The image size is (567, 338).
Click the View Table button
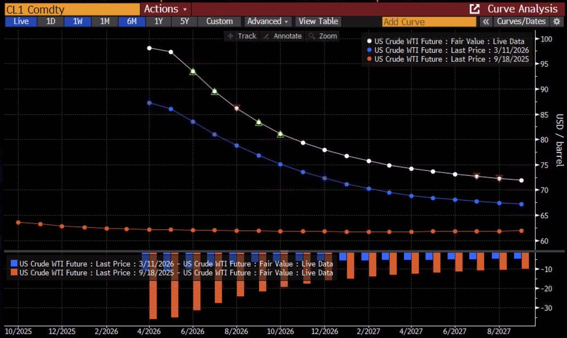click(x=318, y=21)
